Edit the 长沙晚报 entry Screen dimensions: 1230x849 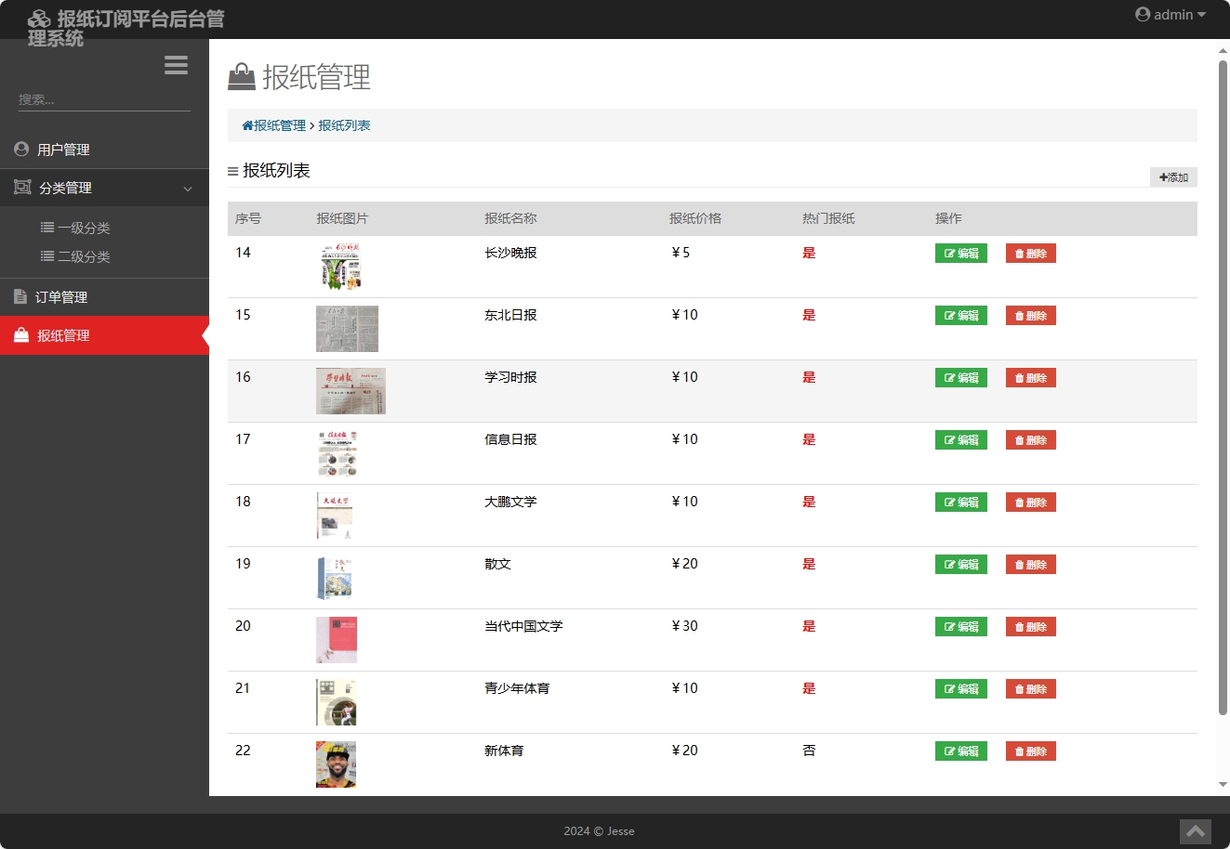[x=960, y=252]
